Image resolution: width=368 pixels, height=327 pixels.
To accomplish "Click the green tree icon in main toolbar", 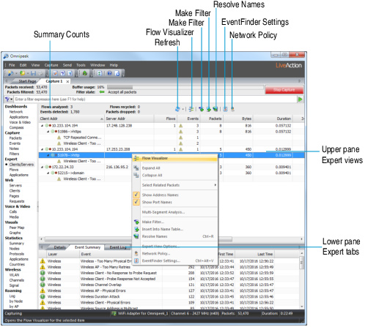I will [x=86, y=74].
